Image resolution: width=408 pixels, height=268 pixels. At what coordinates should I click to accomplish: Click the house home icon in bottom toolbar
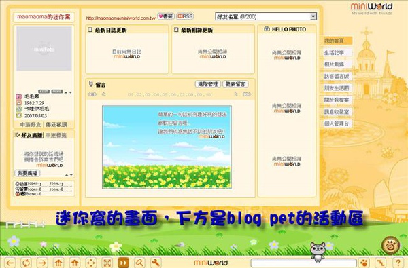pos(58,263)
